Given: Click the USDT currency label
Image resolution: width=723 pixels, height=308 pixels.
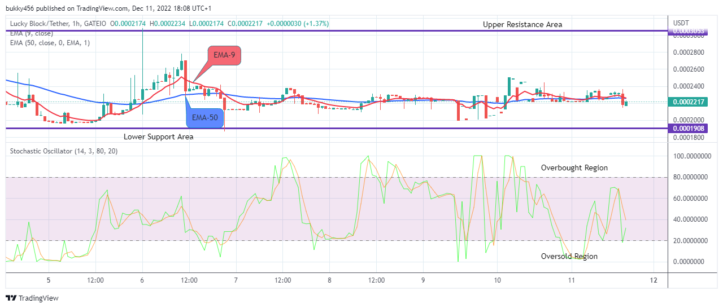Looking at the screenshot, I should [x=681, y=23].
